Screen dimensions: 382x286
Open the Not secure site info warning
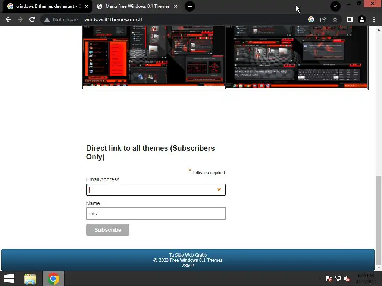pos(61,19)
